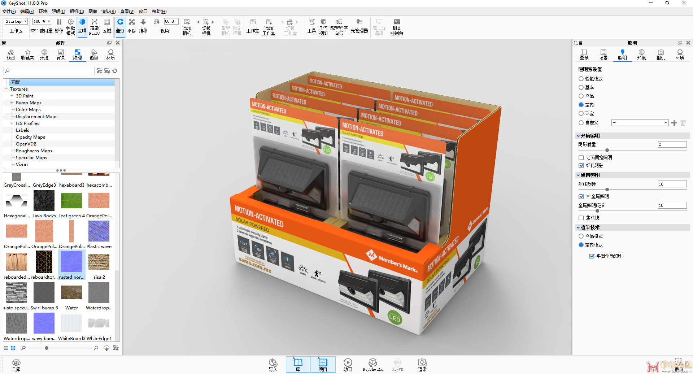Click the Geometry View (几何视图) icon
The height and width of the screenshot is (374, 693).
click(x=323, y=27)
